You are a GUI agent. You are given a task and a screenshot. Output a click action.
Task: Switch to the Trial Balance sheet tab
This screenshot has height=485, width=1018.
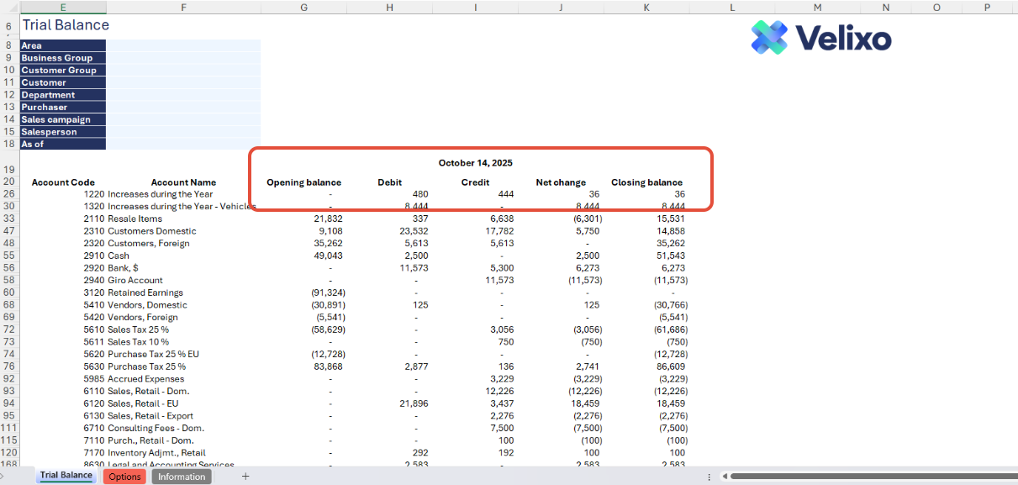click(66, 476)
